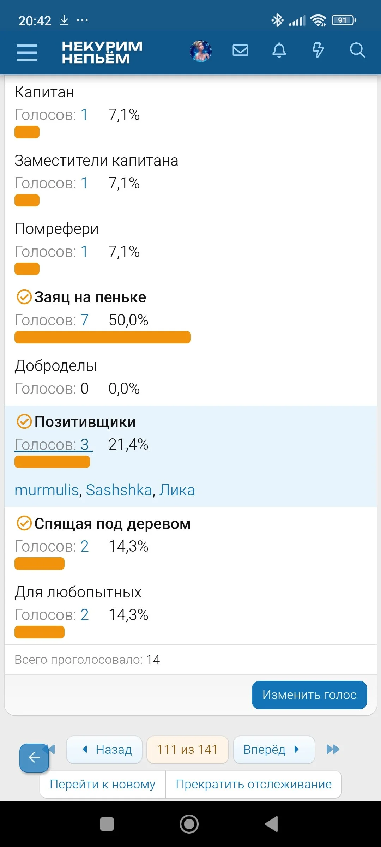The width and height of the screenshot is (381, 847).
Task: Toggle the checkmark next to Позитивщики
Action: 23,421
